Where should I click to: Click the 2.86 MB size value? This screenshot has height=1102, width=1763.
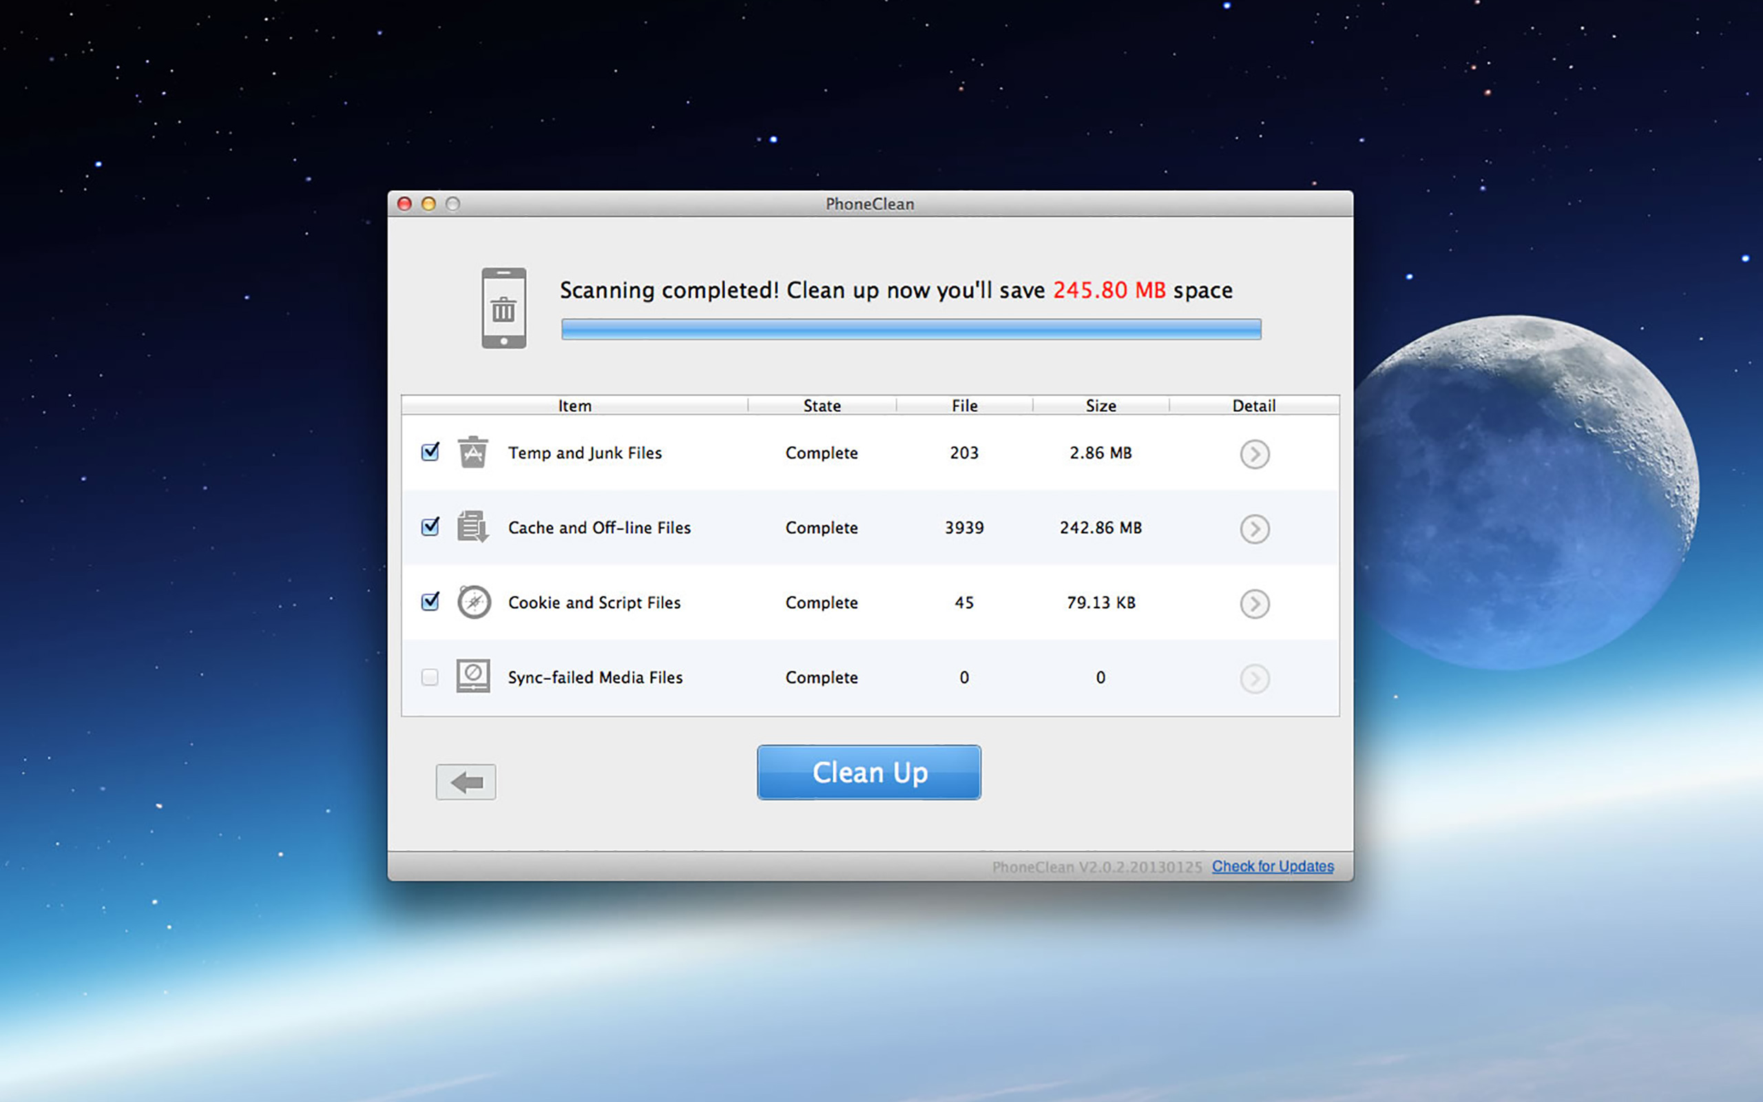(x=1100, y=453)
